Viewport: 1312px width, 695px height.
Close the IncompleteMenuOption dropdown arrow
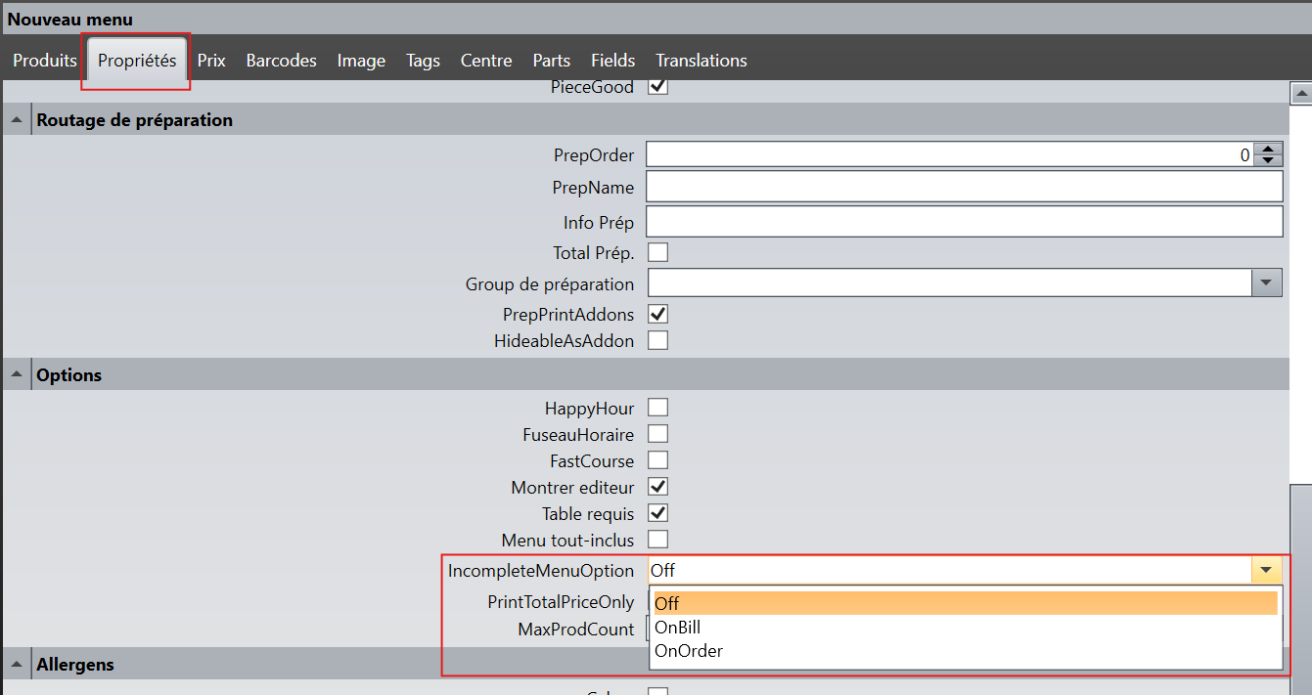1266,570
